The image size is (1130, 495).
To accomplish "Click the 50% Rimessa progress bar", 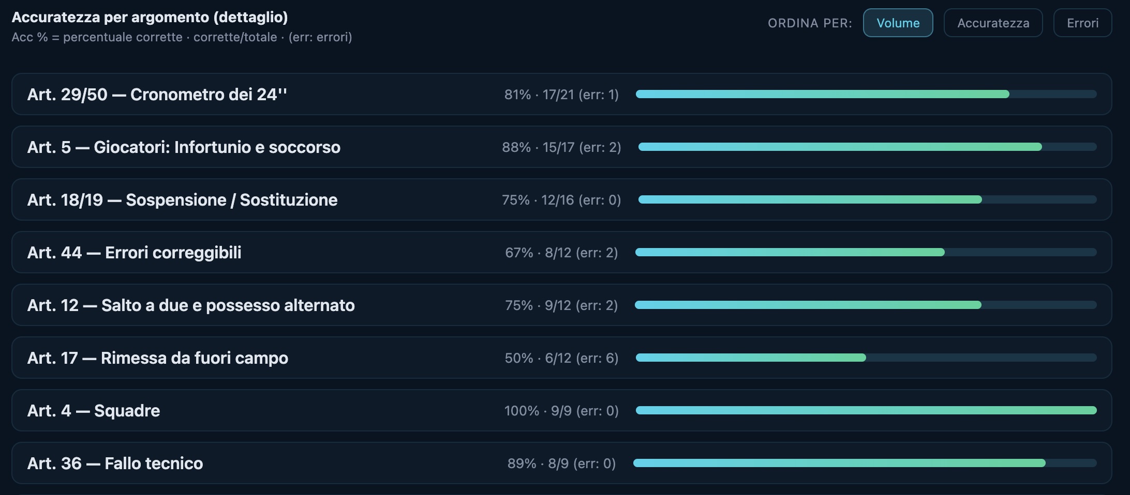I will pos(866,358).
